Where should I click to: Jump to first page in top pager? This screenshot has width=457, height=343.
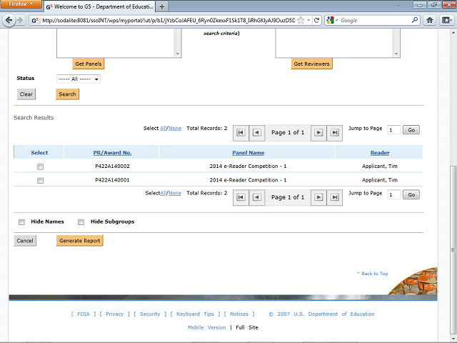(241, 132)
